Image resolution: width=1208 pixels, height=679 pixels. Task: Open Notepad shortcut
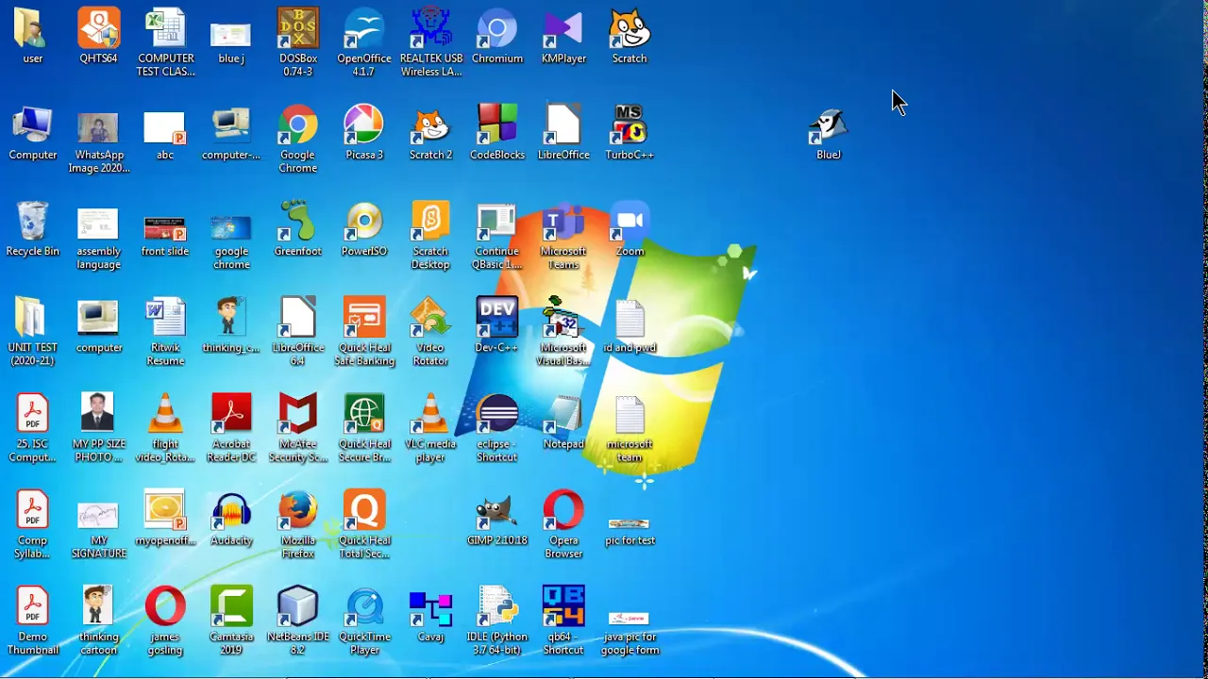(x=563, y=422)
